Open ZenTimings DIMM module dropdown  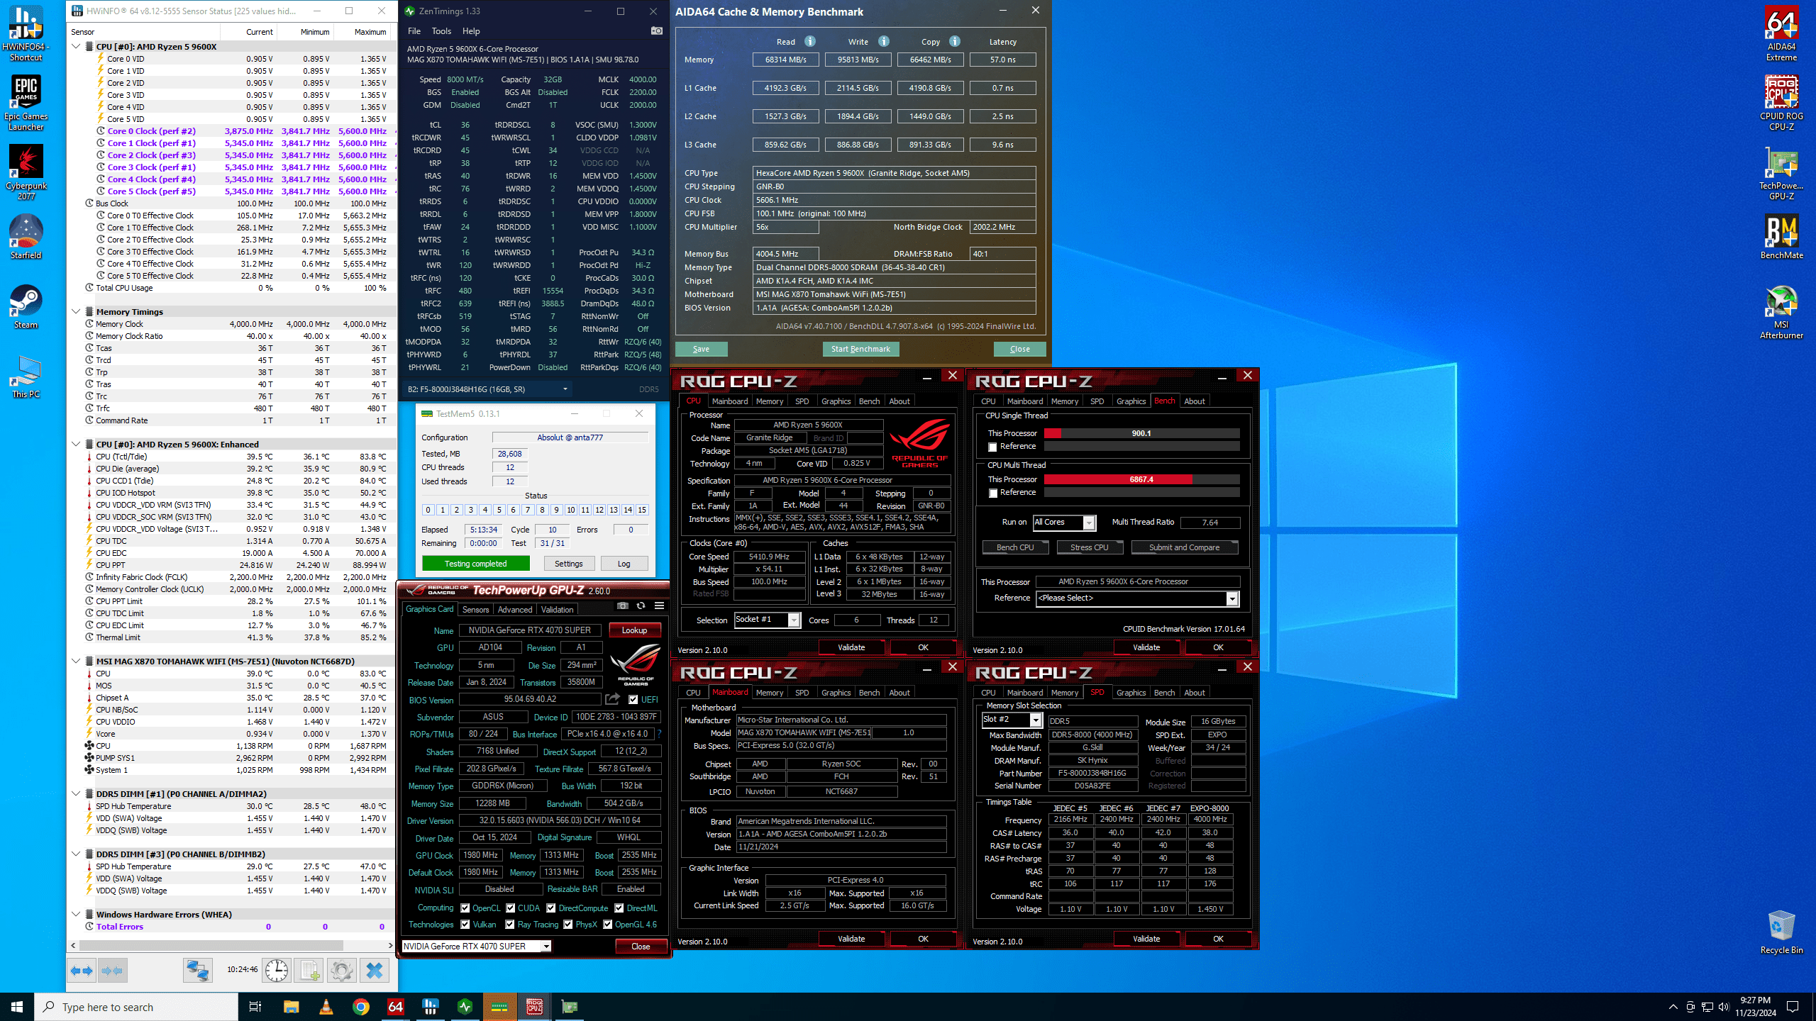pos(487,389)
